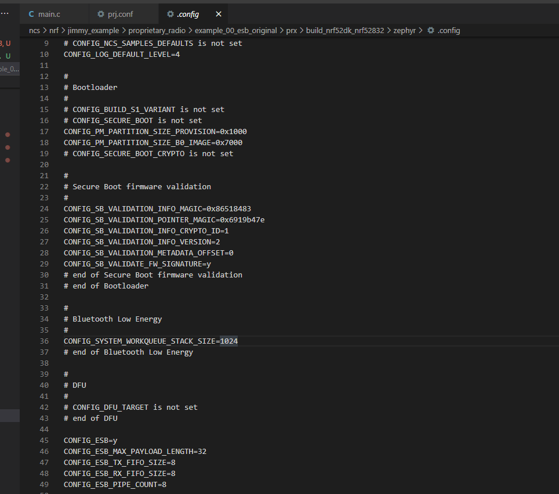Select example_00_esb_original in the breadcrumb
The image size is (559, 494).
(236, 30)
